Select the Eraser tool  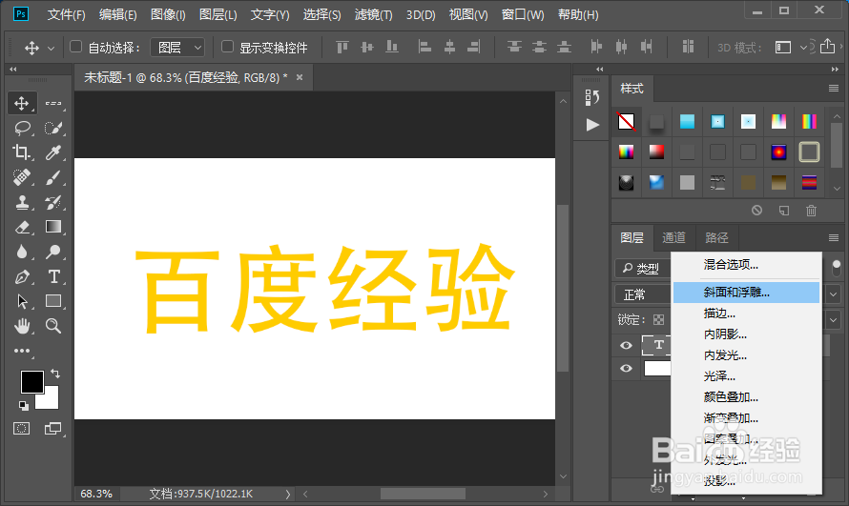(22, 227)
